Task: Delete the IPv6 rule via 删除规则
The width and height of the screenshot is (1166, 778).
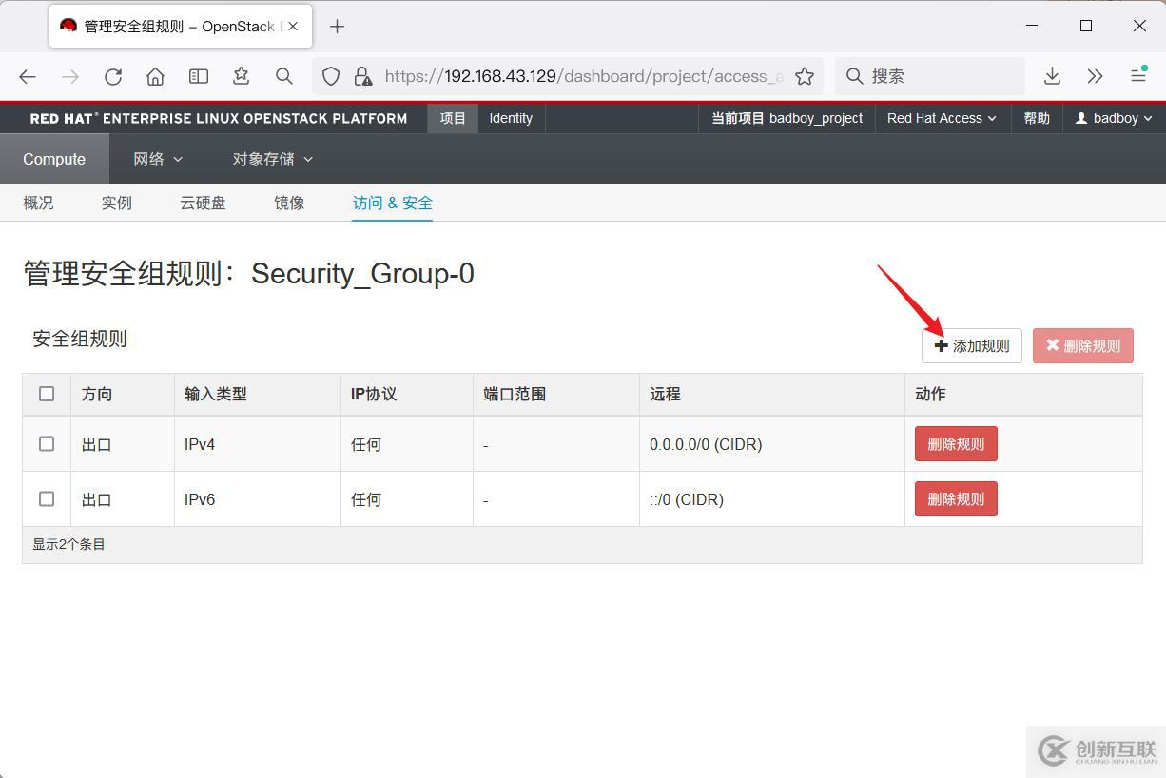Action: tap(956, 498)
